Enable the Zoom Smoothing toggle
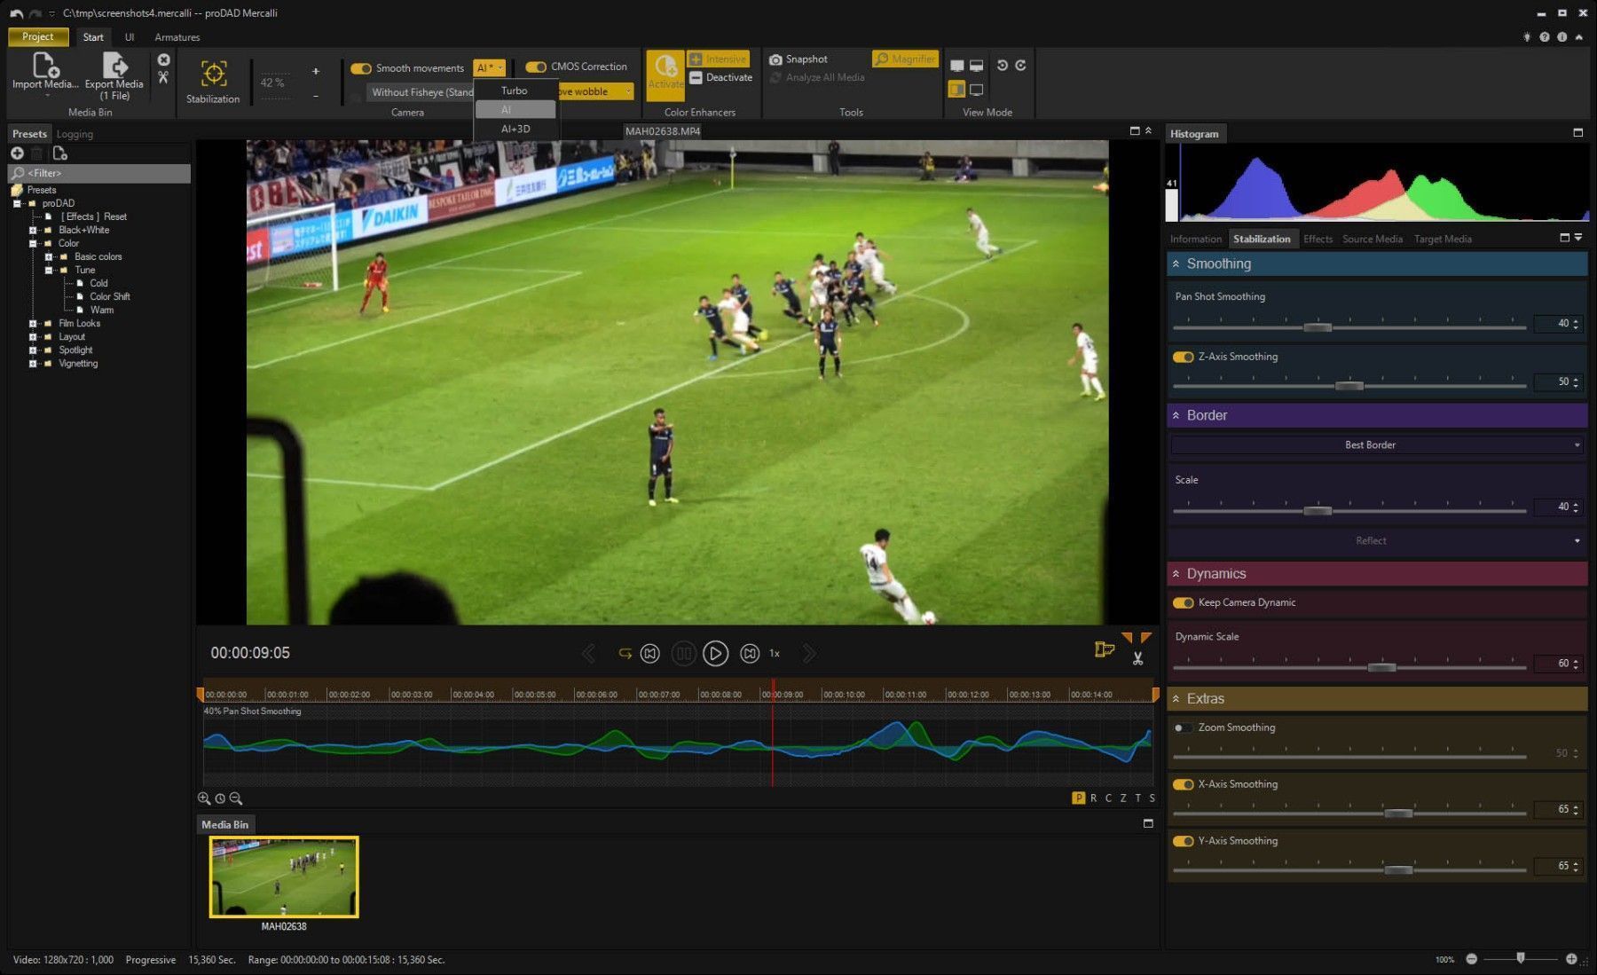The height and width of the screenshot is (975, 1597). click(1183, 728)
